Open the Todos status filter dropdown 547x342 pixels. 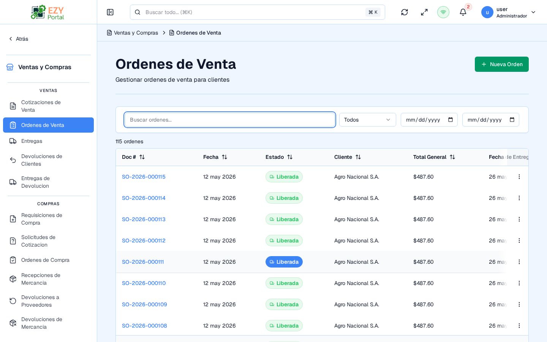tap(368, 120)
